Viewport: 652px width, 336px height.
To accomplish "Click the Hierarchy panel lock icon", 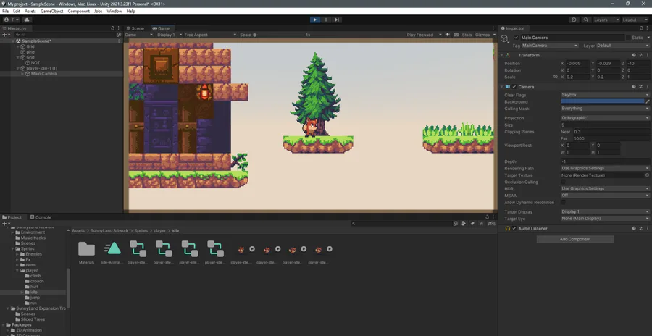I will pos(112,28).
